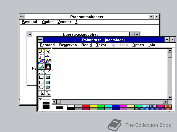
Task: Click the canvas scroll-right arrow
Action: click(x=165, y=102)
